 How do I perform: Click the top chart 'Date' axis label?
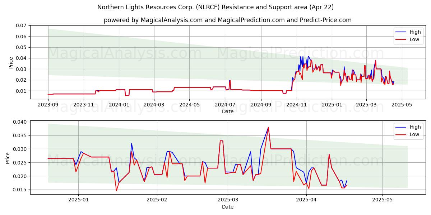click(x=228, y=111)
